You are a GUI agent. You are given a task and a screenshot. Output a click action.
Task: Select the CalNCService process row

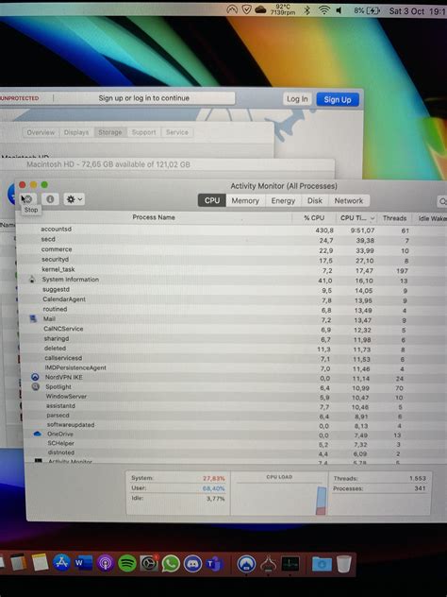click(x=232, y=329)
